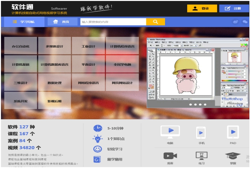The image size is (251, 169).
Task: Go to the 首页 home tab
Action: pyautogui.click(x=62, y=22)
